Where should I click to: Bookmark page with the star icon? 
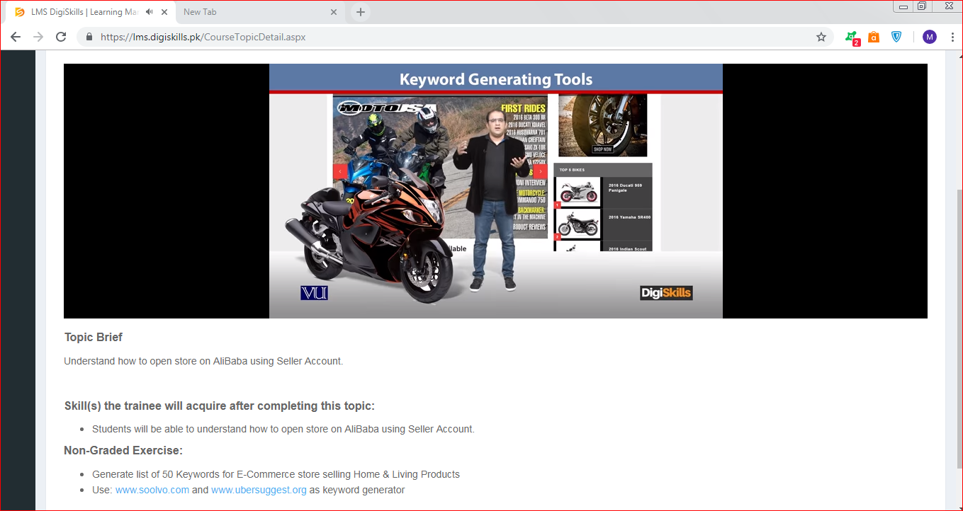(x=821, y=37)
